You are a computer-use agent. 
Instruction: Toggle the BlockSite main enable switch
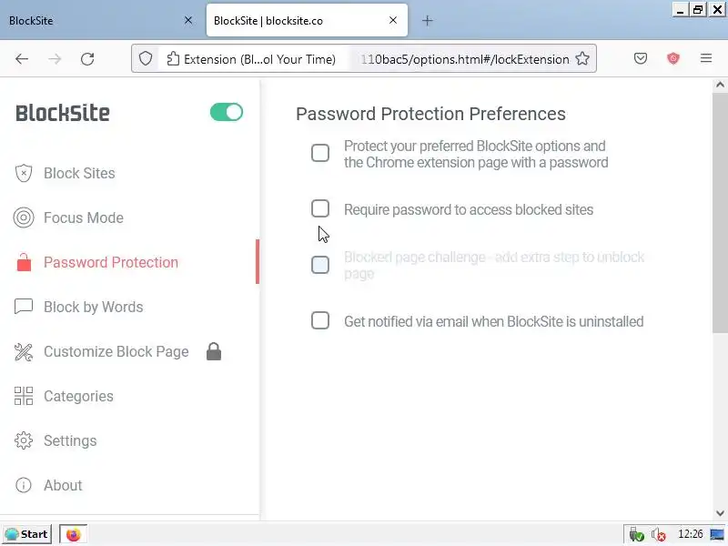227,112
